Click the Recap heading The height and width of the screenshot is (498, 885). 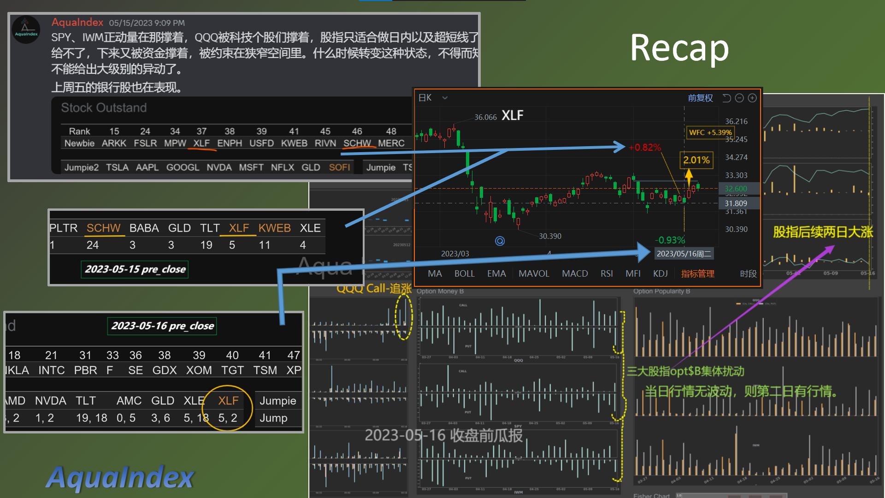tap(679, 48)
